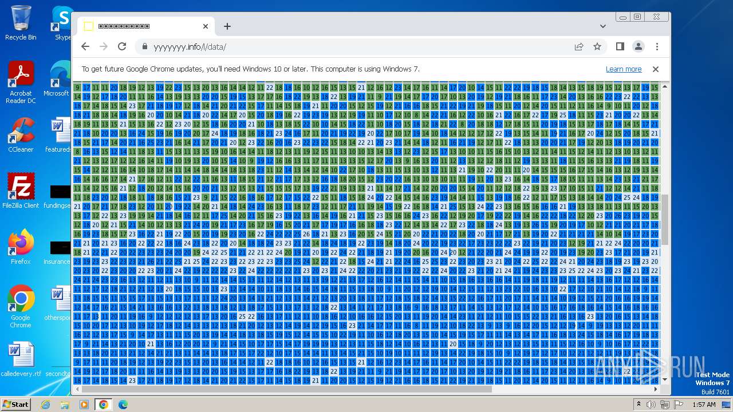
Task: Select the othersport Word document icon
Action: coord(58,303)
